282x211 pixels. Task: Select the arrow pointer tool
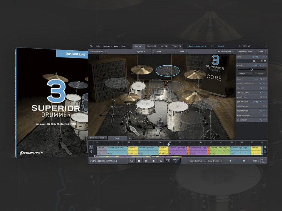(x=91, y=147)
